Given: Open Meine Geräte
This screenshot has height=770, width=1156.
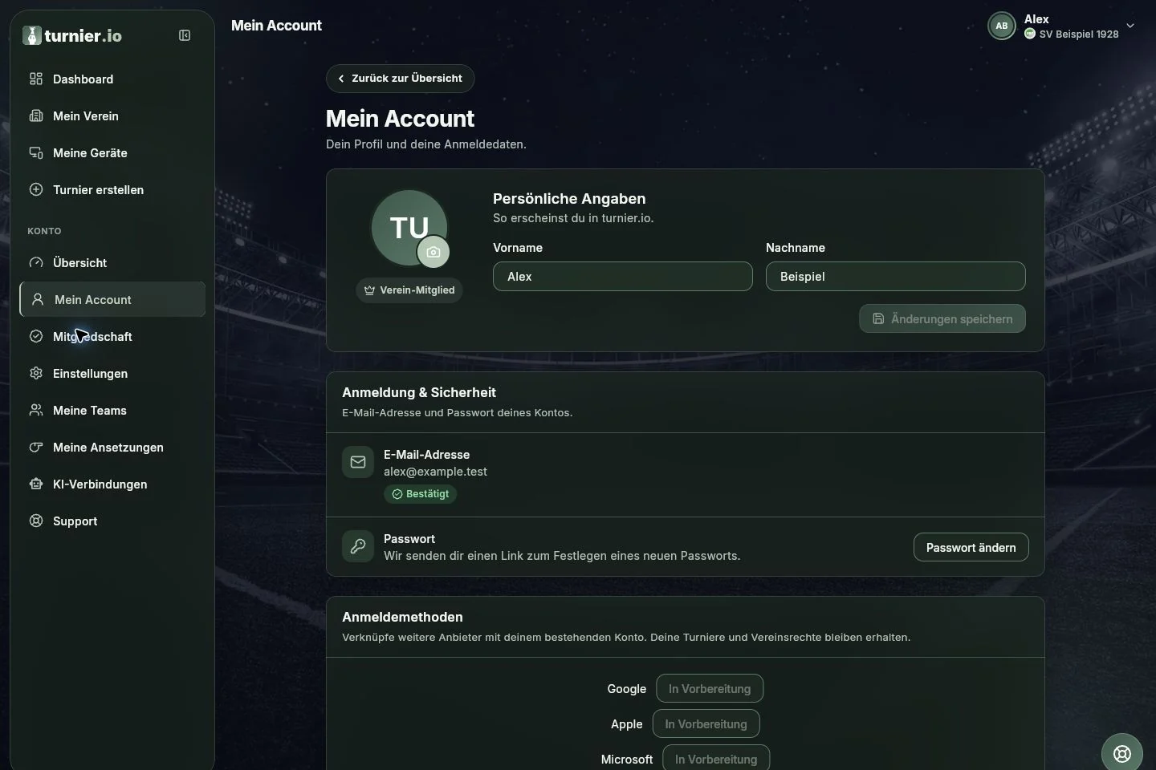Looking at the screenshot, I should [112, 152].
